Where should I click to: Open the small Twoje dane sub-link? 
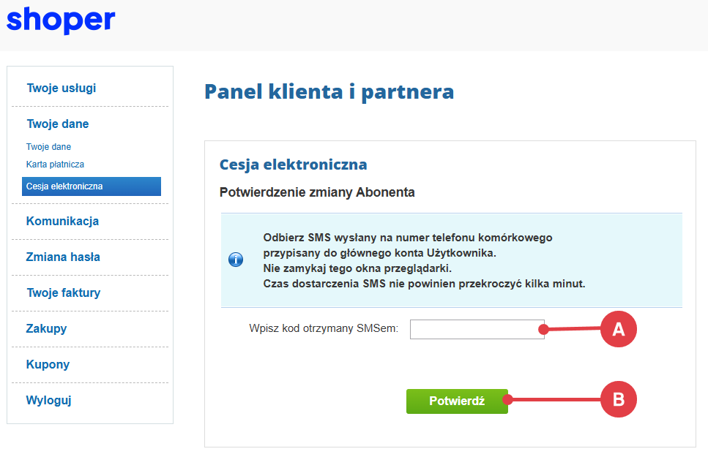pos(48,147)
